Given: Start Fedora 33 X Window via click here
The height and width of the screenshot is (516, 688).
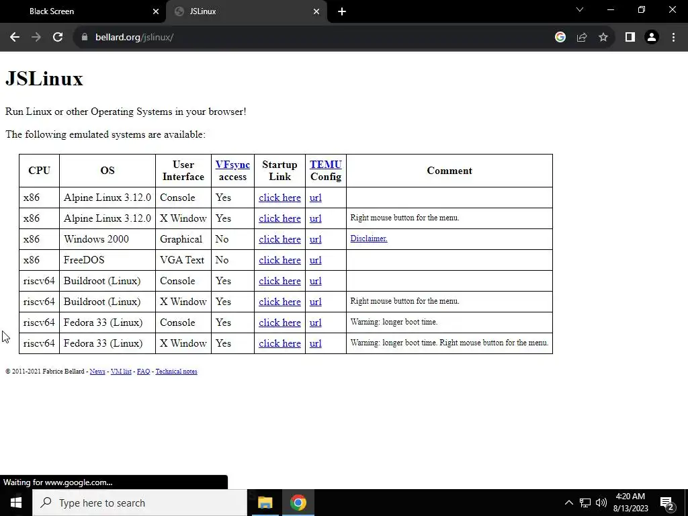Looking at the screenshot, I should tap(279, 343).
